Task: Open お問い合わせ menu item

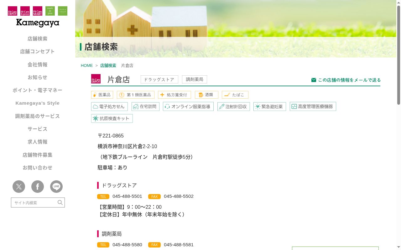Action: click(38, 168)
